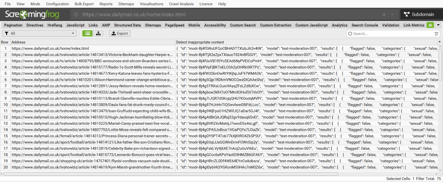This screenshot has width=443, height=182.
Task: Open the Search Console tab
Action: click(x=365, y=25)
